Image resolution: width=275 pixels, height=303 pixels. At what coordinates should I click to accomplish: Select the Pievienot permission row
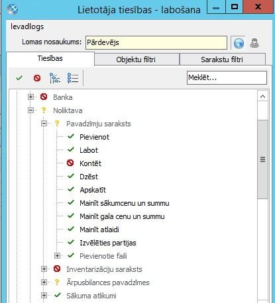tap(94, 137)
